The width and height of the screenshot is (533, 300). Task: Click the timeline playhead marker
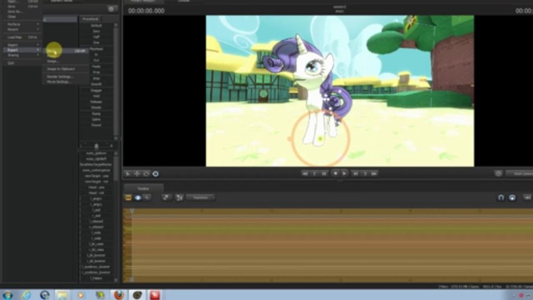[x=132, y=211]
